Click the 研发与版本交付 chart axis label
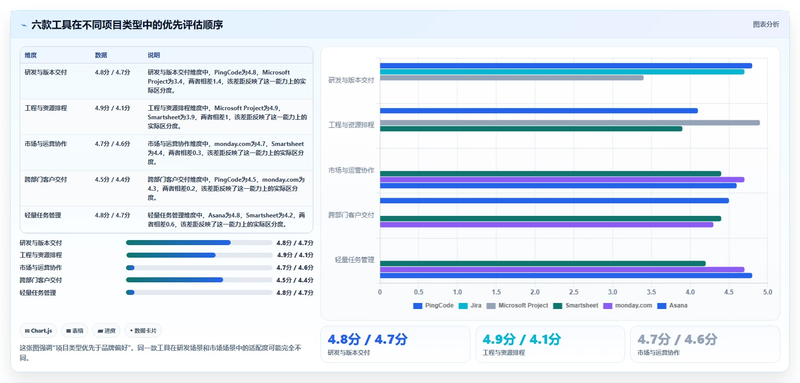800x383 pixels. 351,80
